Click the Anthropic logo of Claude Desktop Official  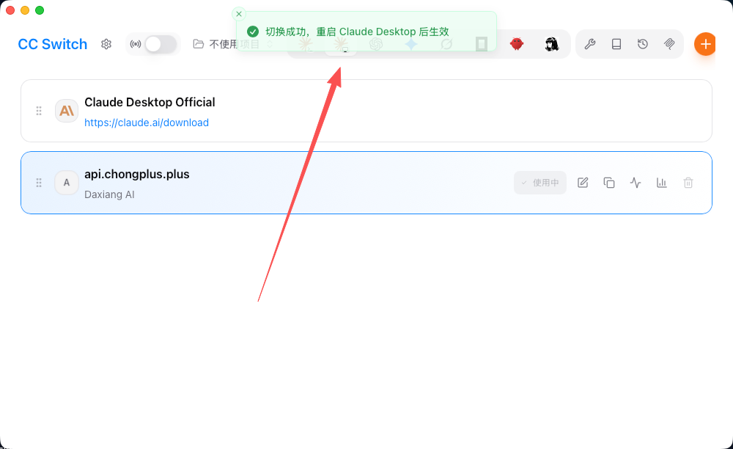click(67, 111)
